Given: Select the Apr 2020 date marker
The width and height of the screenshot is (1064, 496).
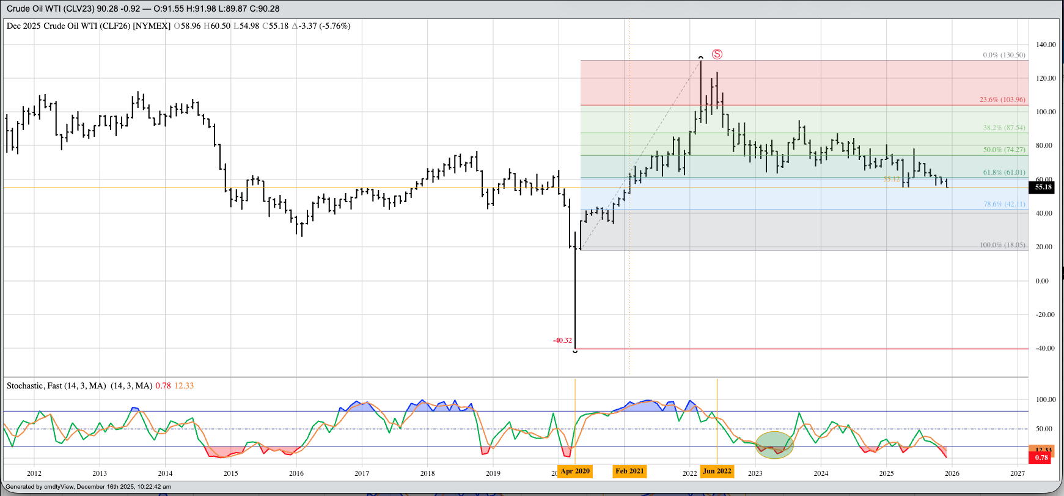Looking at the screenshot, I should (574, 471).
